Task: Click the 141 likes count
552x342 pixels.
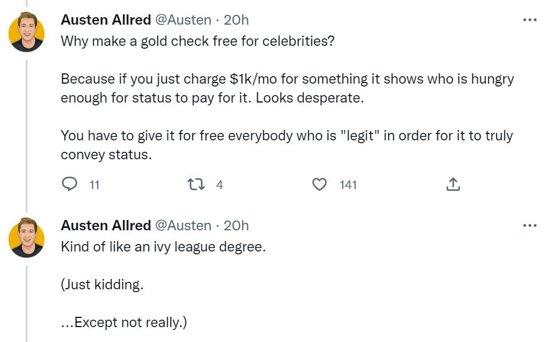Action: tap(348, 184)
